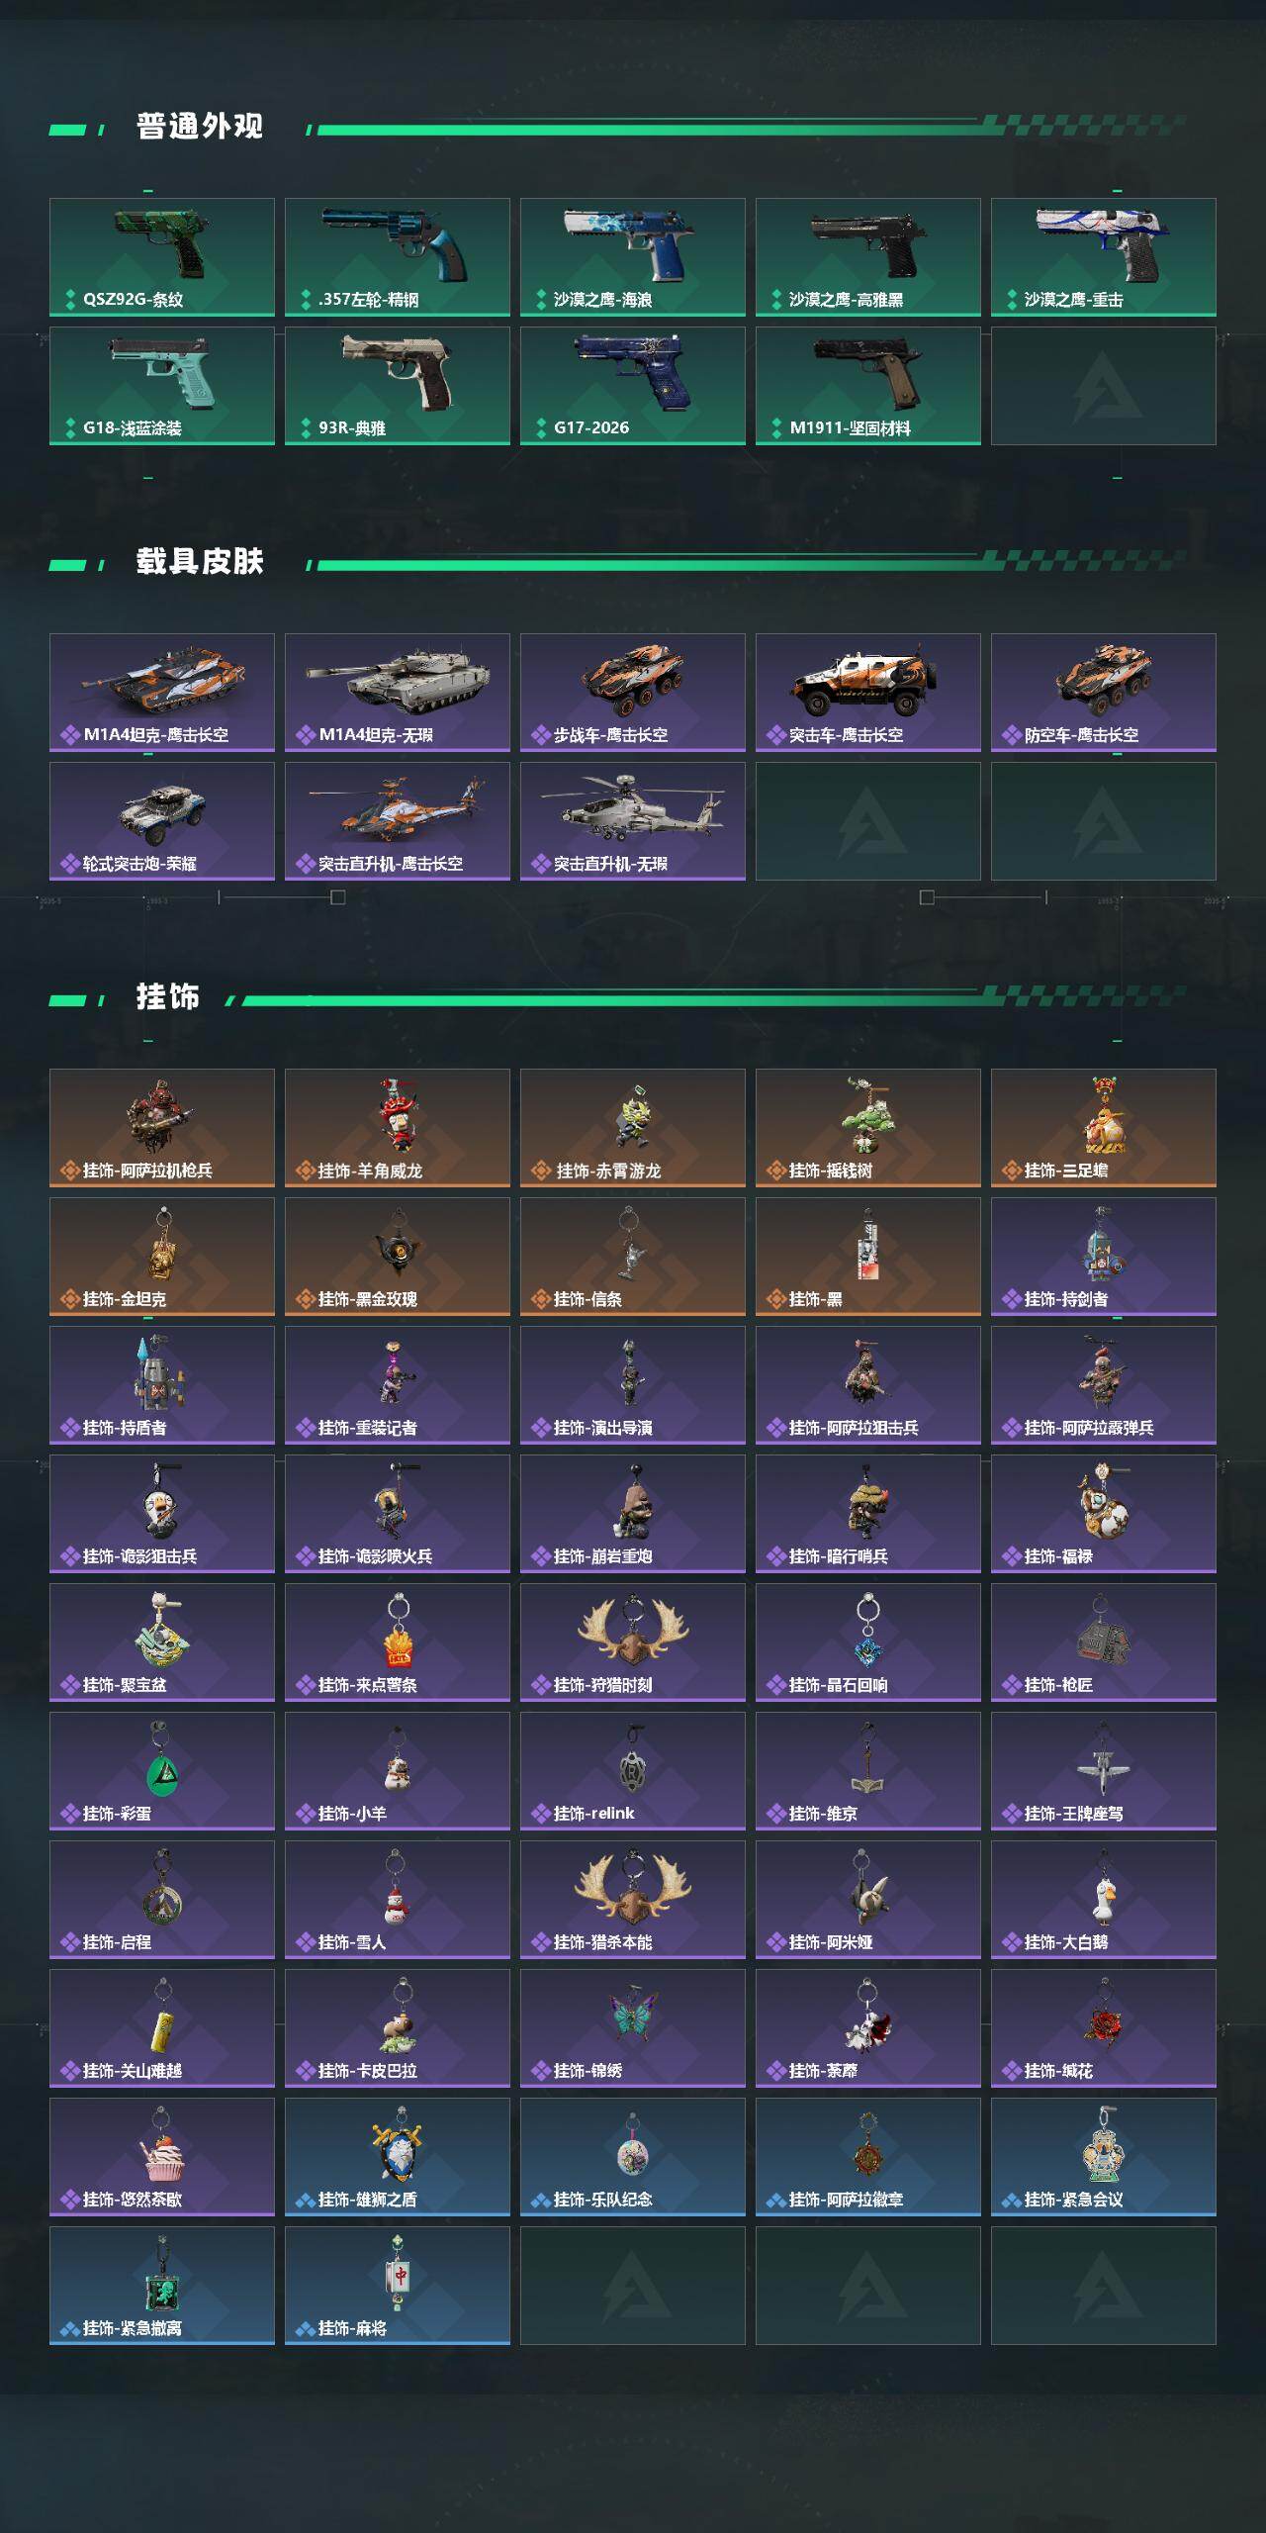Open the 突击直升机-无限 helicopter skin
Image resolution: width=1266 pixels, height=2533 pixels.
[x=633, y=821]
